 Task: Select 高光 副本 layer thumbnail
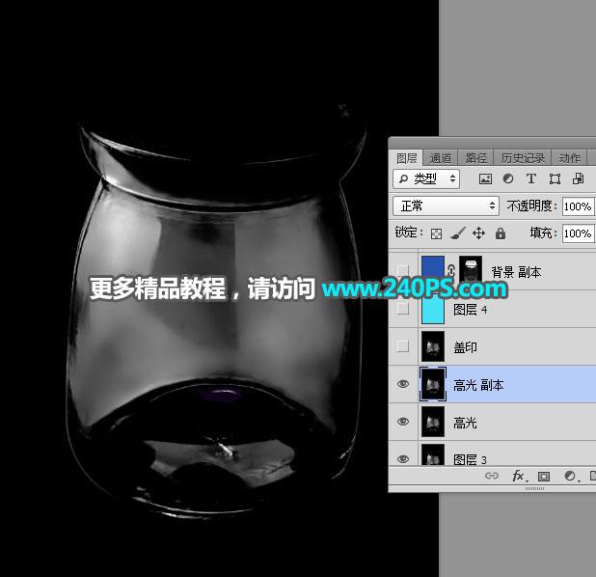click(433, 384)
